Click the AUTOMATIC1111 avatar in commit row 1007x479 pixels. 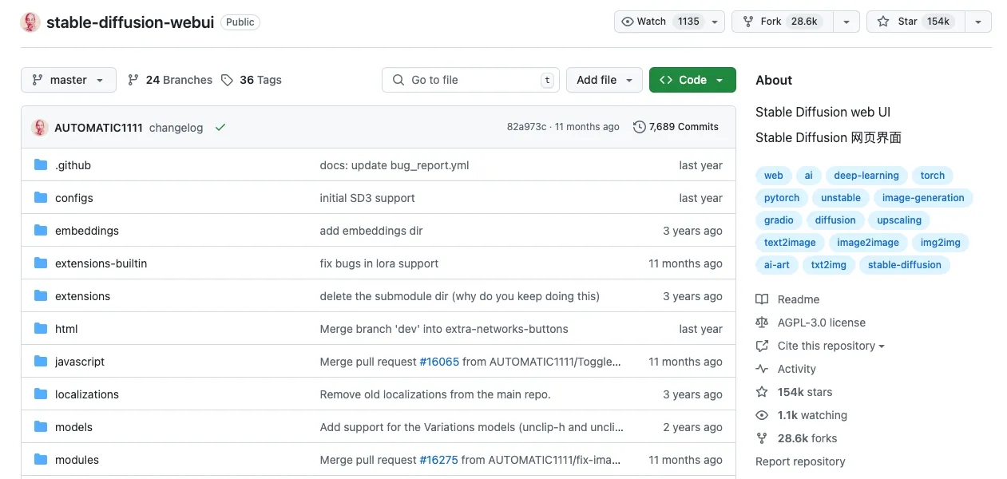coord(40,128)
